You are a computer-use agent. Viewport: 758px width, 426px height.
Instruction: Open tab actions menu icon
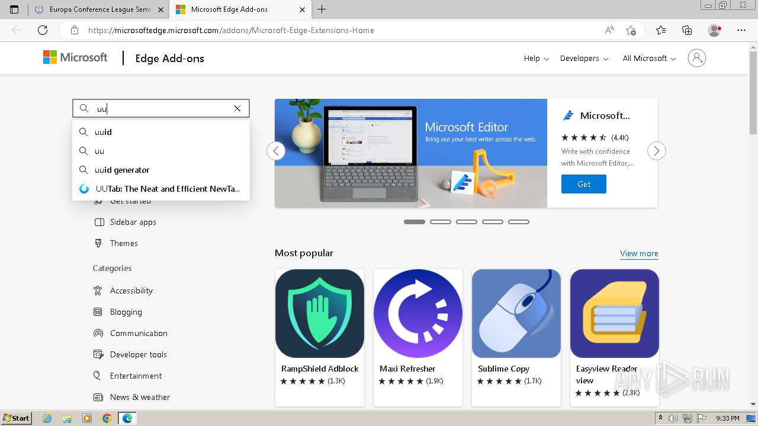(x=14, y=9)
